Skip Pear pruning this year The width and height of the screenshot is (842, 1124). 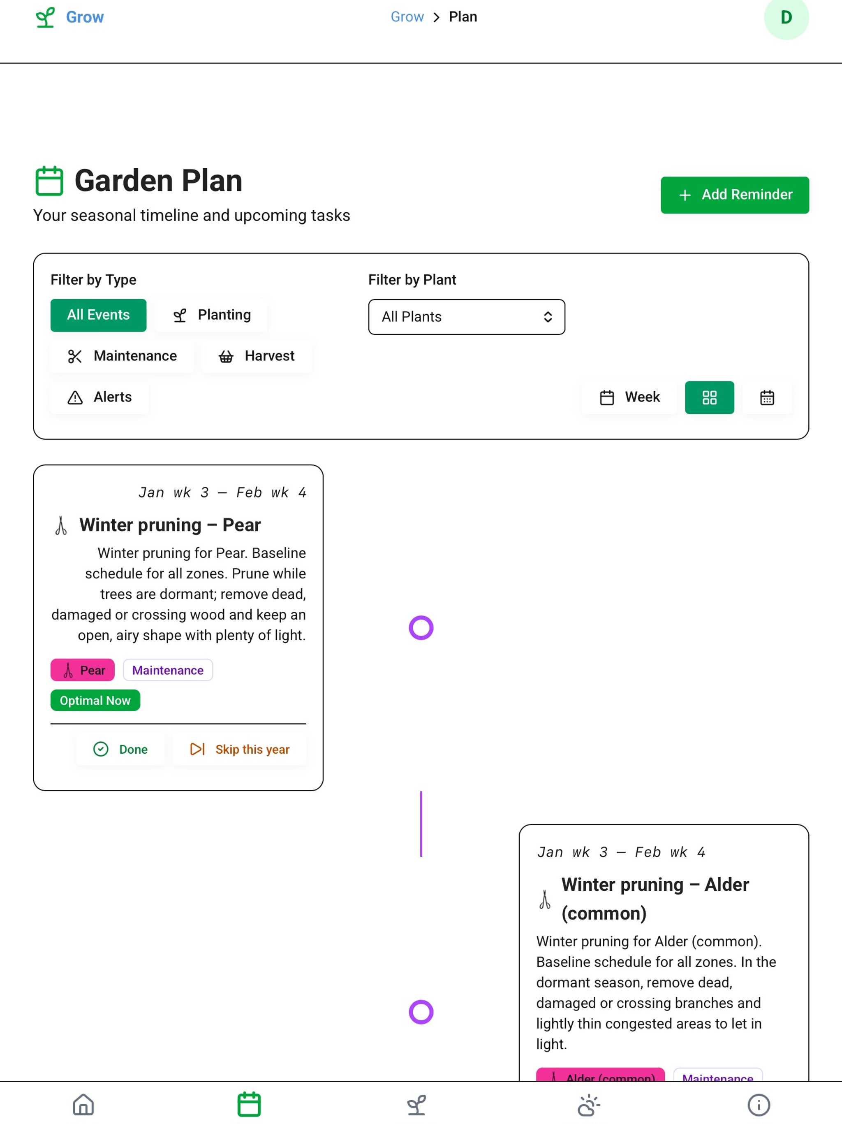click(239, 749)
